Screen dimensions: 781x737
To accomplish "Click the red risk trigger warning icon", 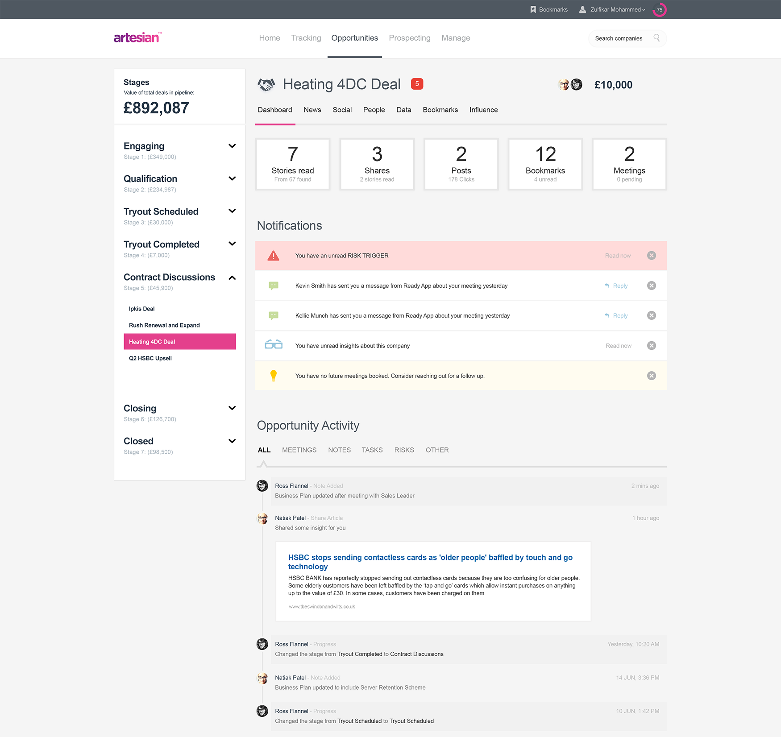I will (x=273, y=256).
